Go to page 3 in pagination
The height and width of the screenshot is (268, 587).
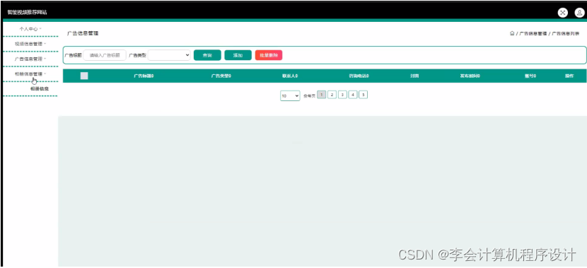pyautogui.click(x=342, y=95)
